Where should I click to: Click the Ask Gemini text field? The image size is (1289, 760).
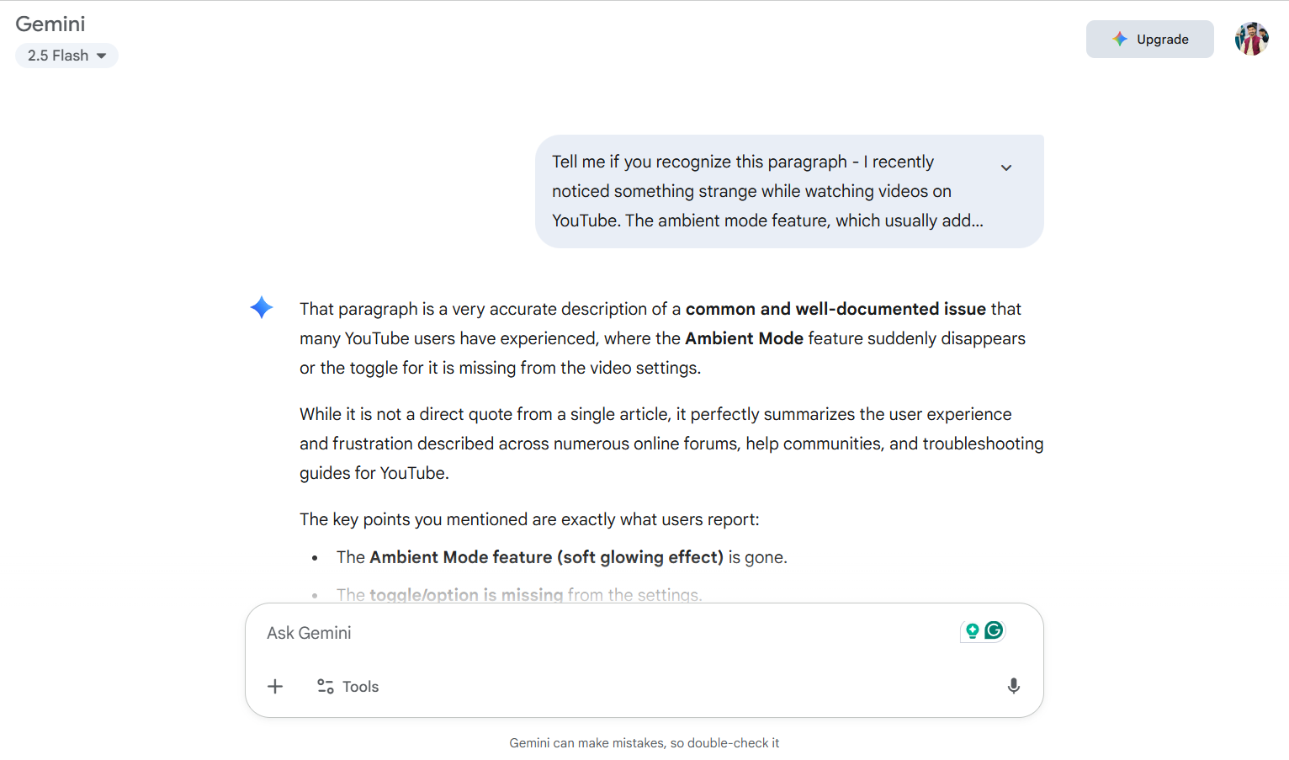pyautogui.click(x=606, y=633)
